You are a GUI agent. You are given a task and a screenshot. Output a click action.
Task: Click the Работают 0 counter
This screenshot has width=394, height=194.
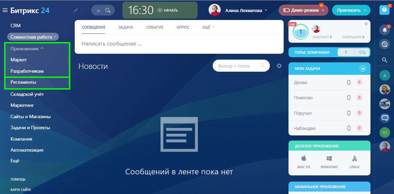[x=322, y=37]
